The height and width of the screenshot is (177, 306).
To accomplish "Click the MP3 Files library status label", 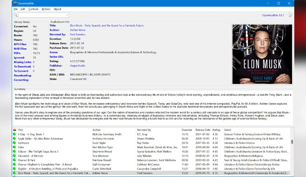I will 20,44.
